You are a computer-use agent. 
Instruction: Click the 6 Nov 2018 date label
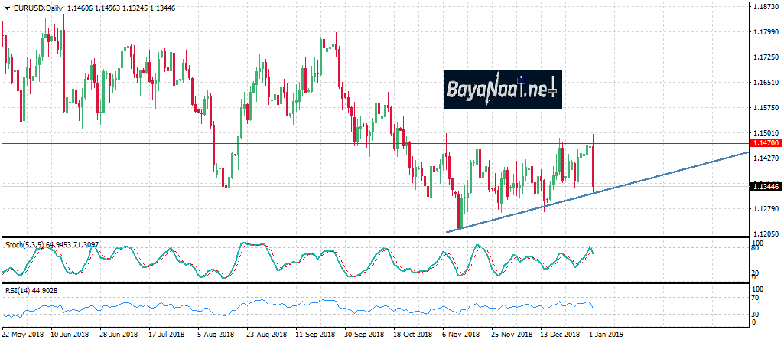[x=460, y=335]
